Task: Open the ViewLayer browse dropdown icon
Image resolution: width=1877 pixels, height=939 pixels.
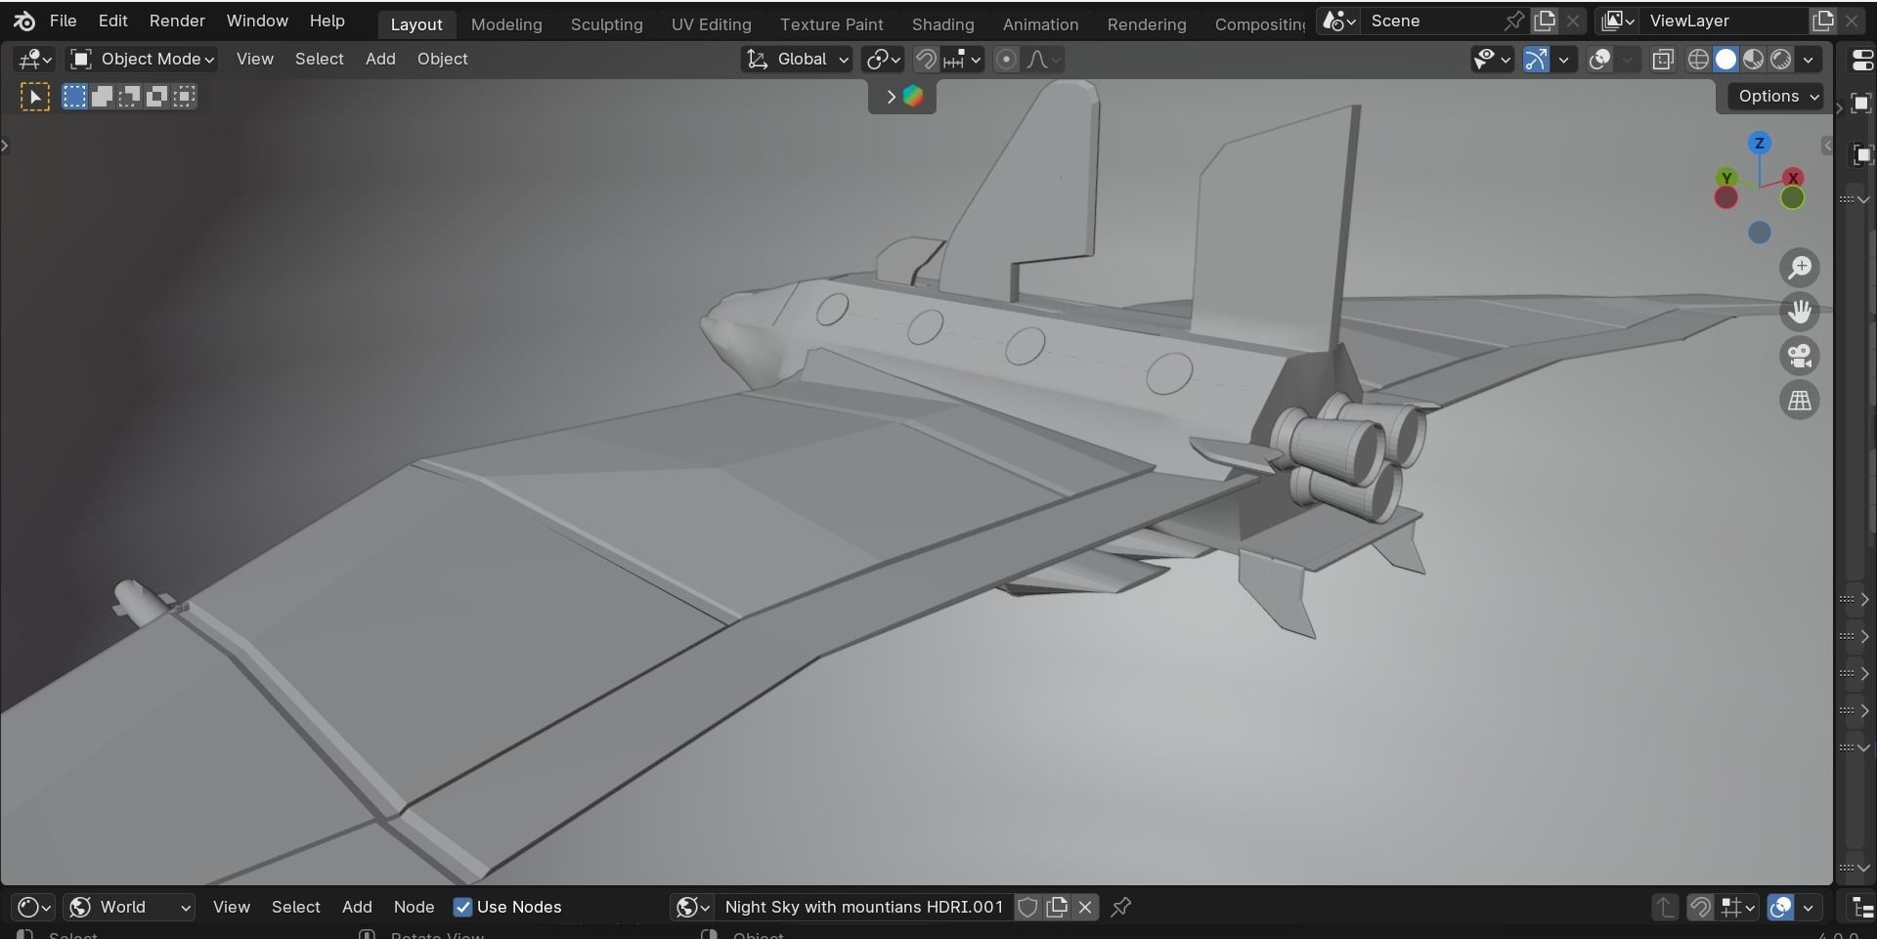Action: point(1618,21)
